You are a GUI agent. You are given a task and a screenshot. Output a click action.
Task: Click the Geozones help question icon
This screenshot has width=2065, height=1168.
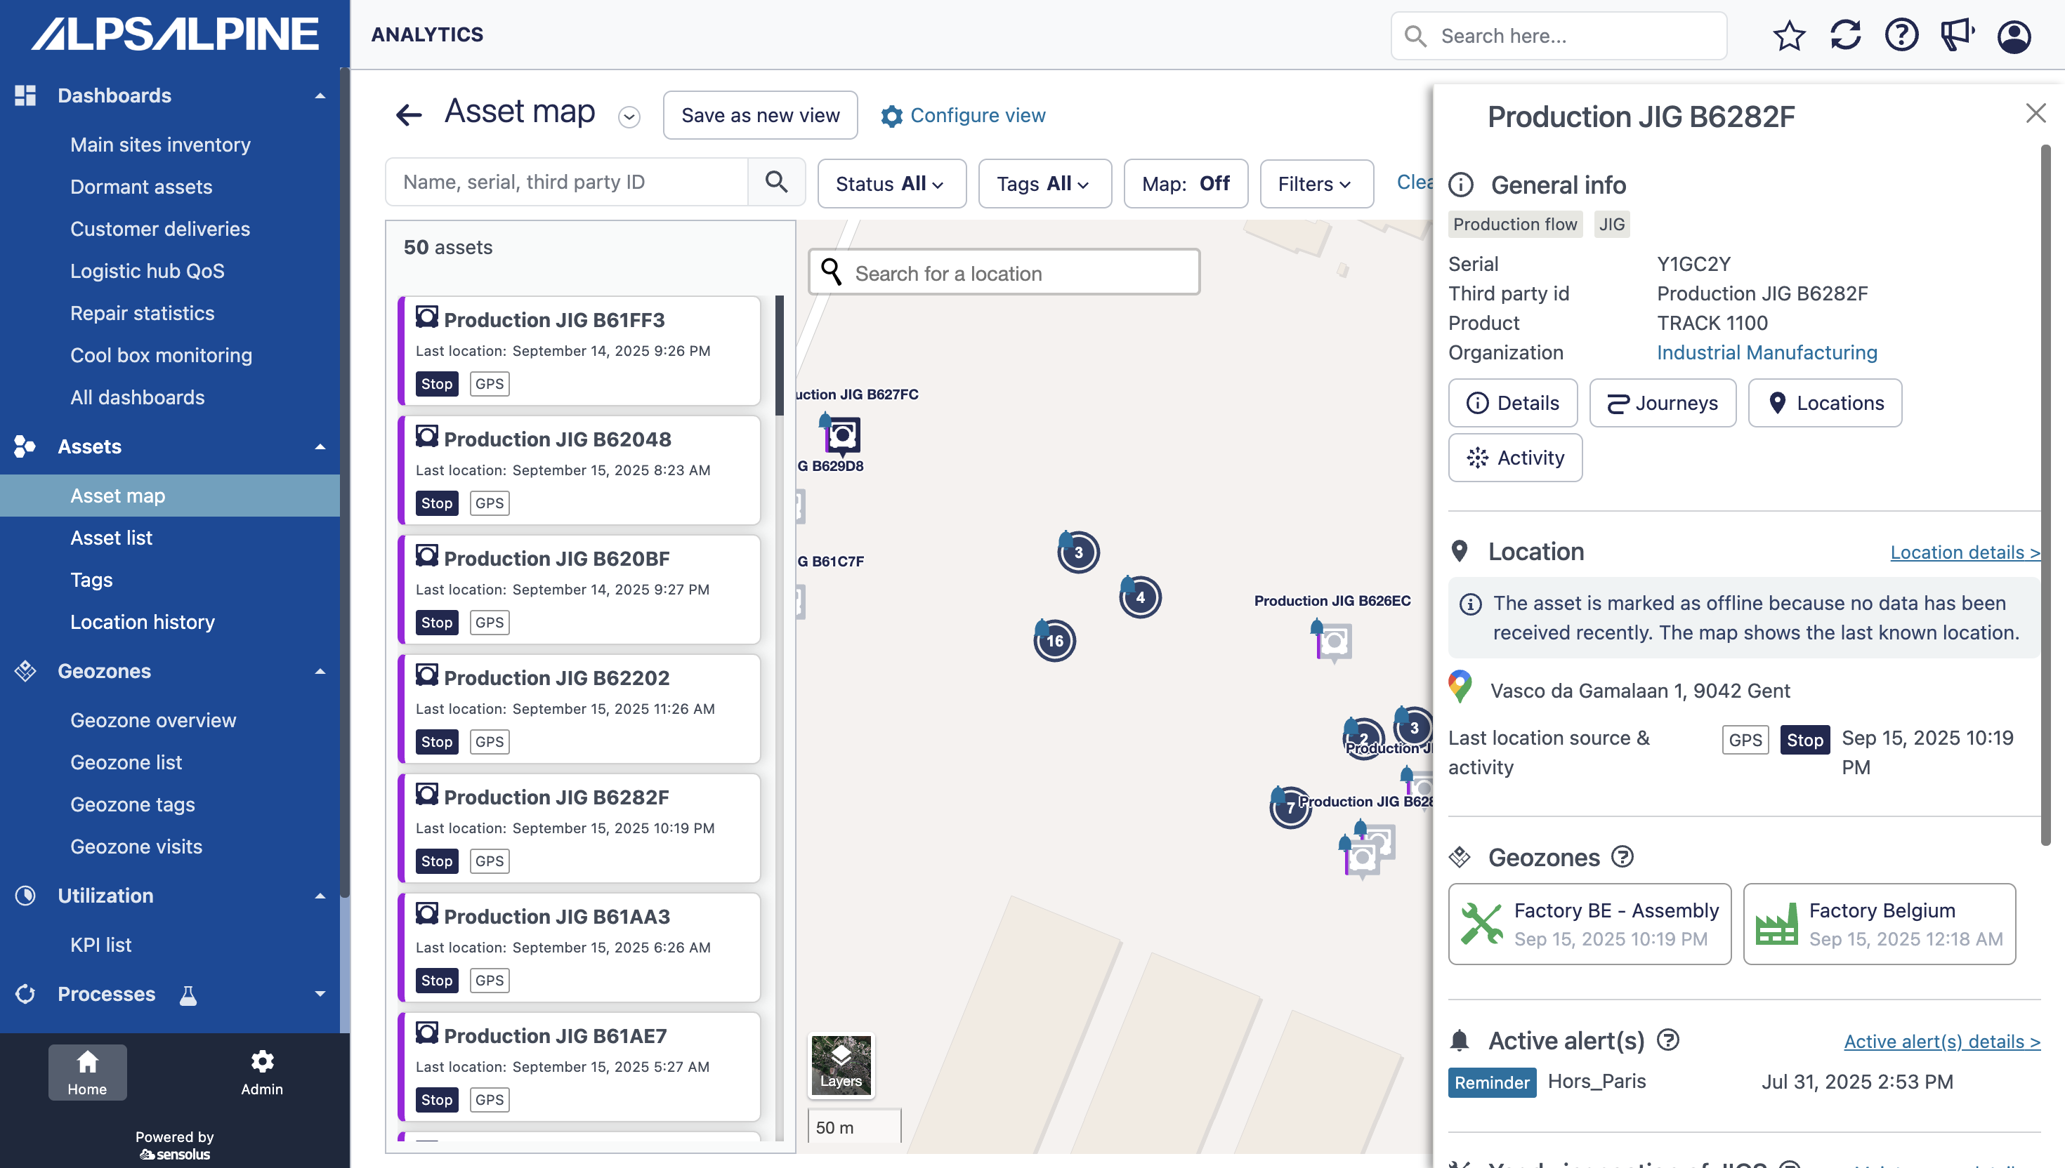[x=1622, y=857]
